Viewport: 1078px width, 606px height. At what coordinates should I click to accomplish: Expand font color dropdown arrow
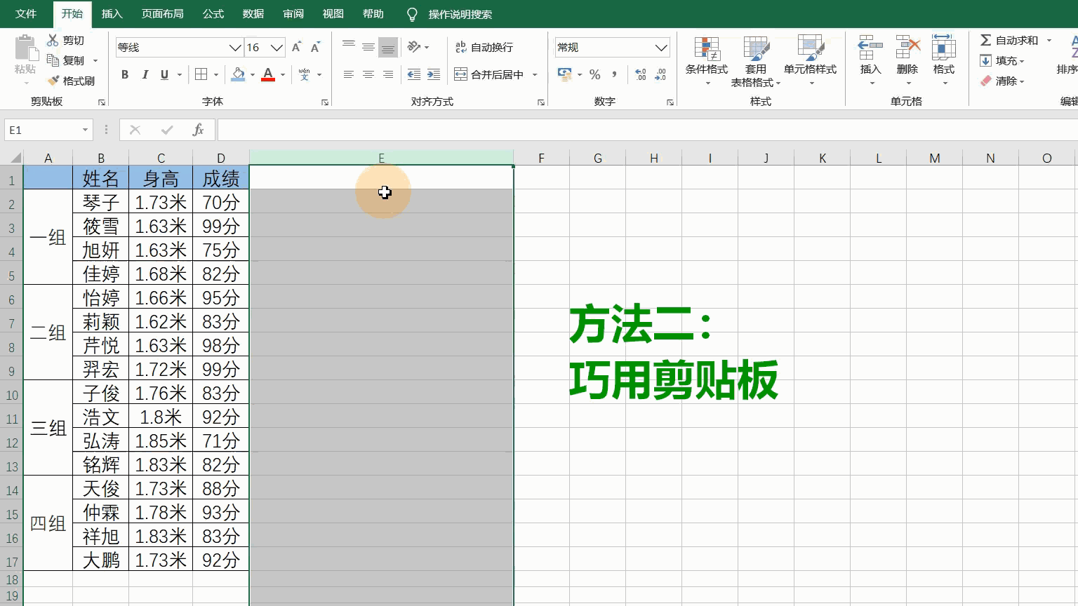(x=283, y=74)
